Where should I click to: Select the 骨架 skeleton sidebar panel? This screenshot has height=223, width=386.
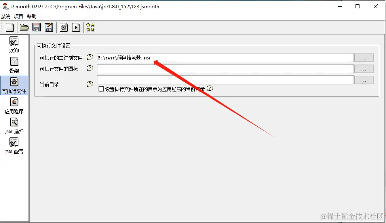point(14,65)
